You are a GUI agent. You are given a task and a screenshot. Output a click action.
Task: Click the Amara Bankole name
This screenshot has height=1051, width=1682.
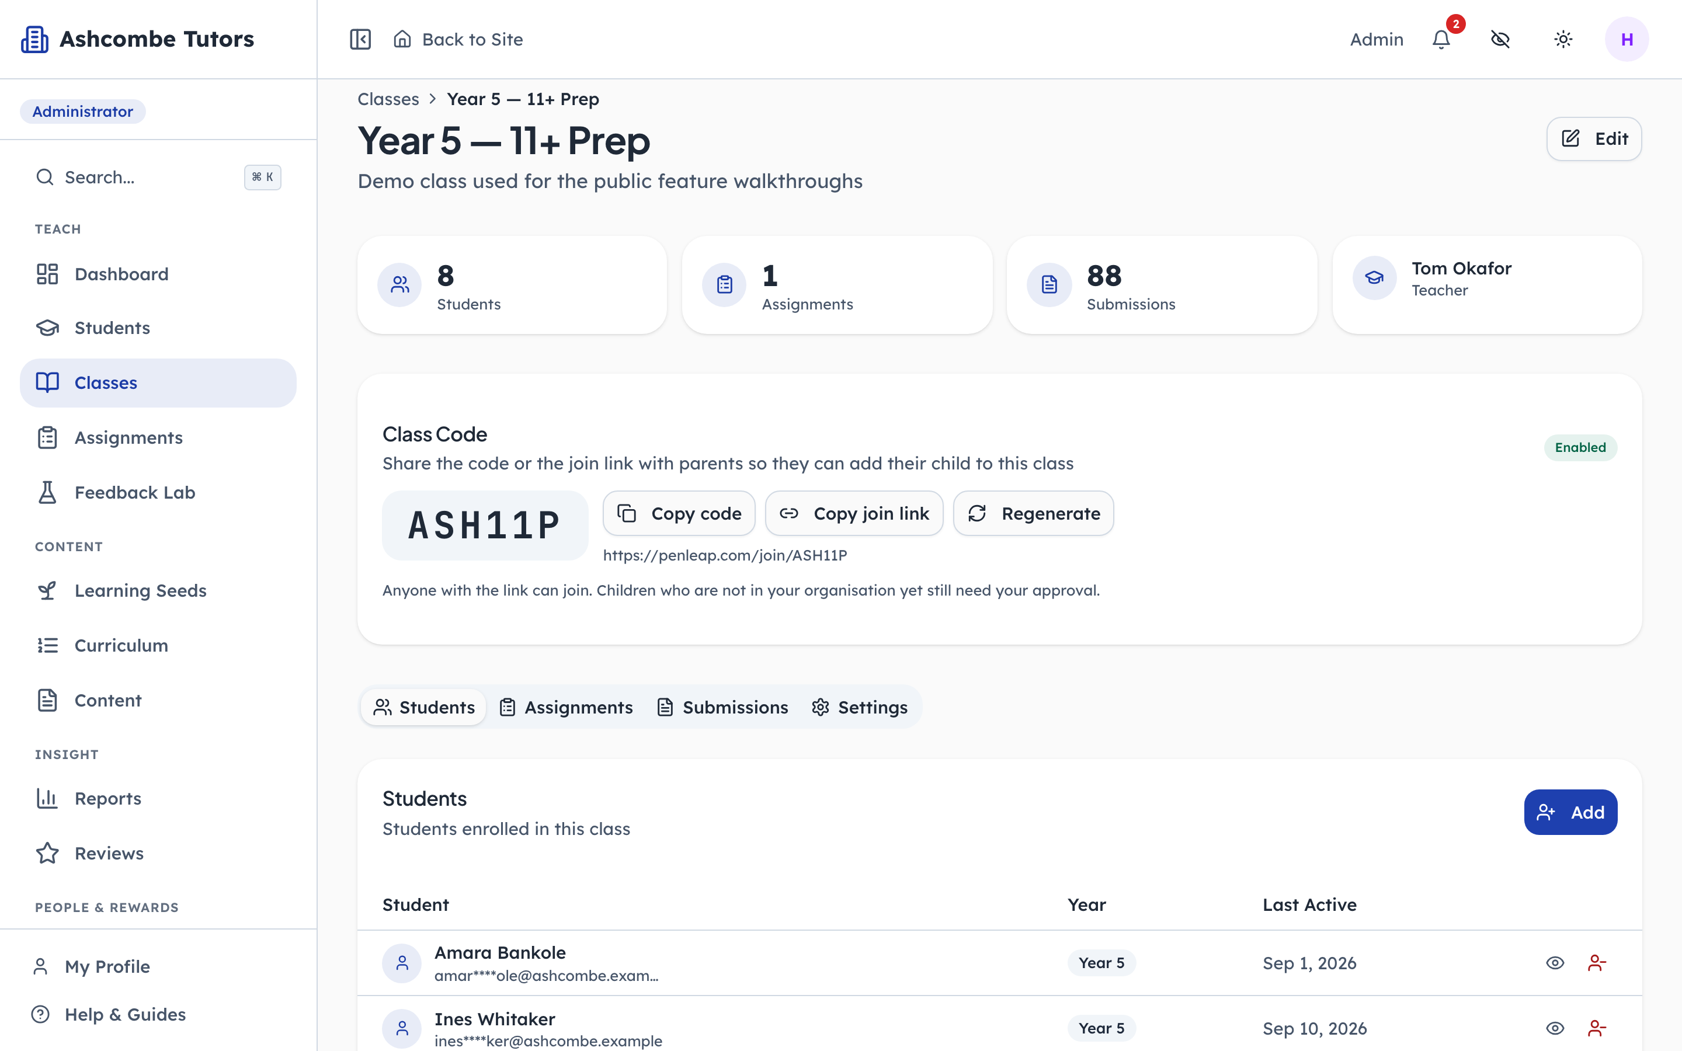coord(500,952)
